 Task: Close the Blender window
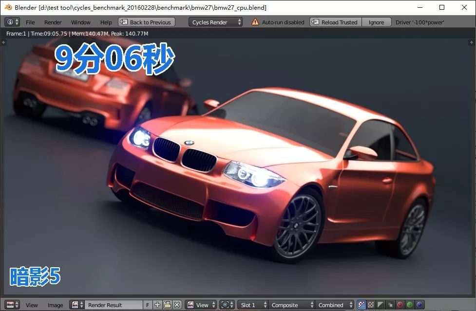tap(464, 7)
